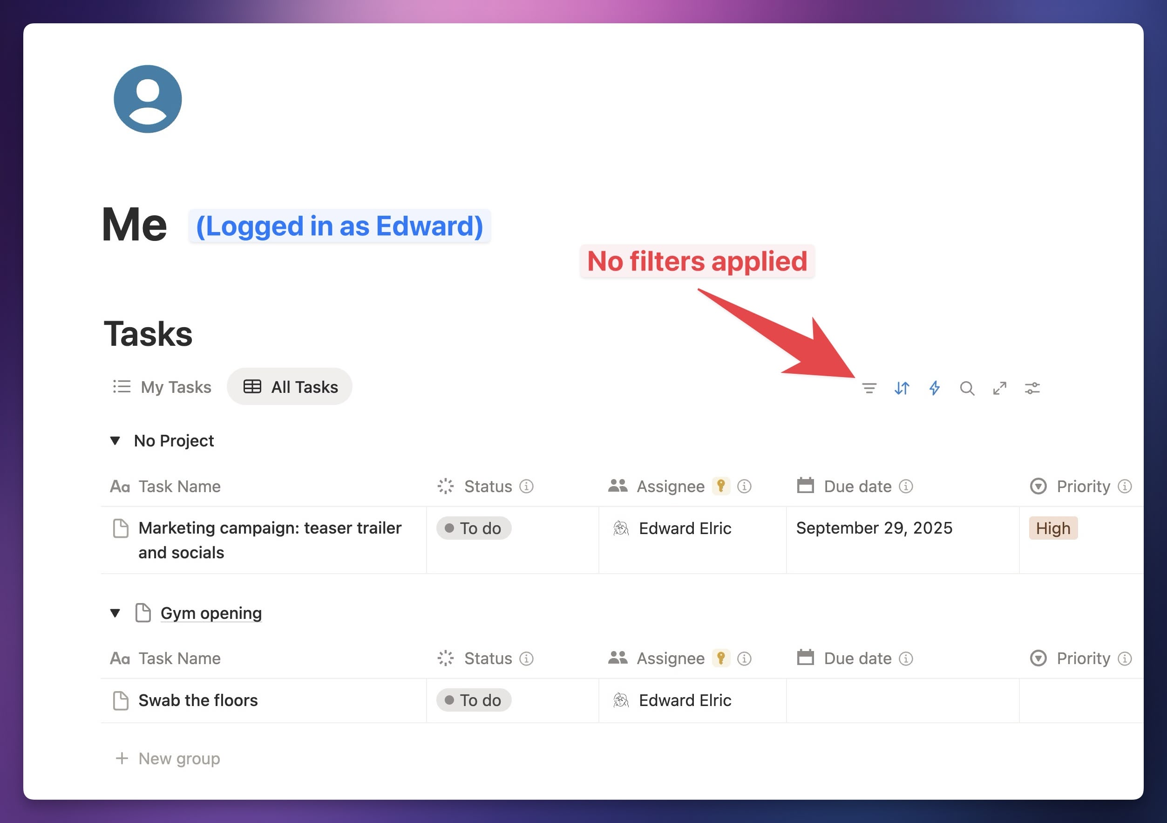The width and height of the screenshot is (1167, 823).
Task: Open To do status of Swab the floors
Action: 473,700
